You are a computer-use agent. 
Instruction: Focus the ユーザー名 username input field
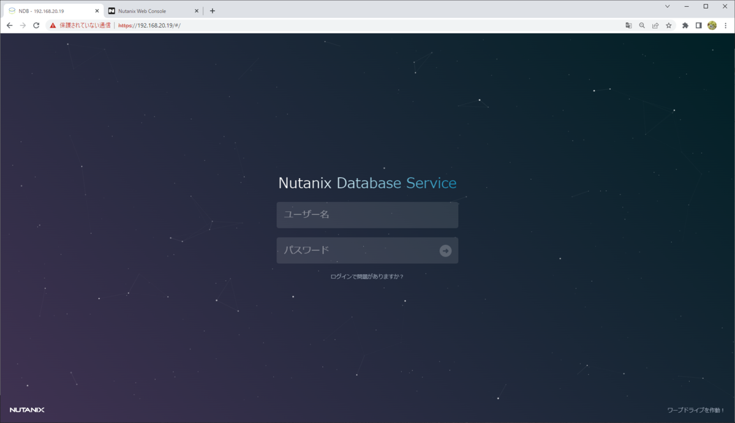click(x=367, y=215)
